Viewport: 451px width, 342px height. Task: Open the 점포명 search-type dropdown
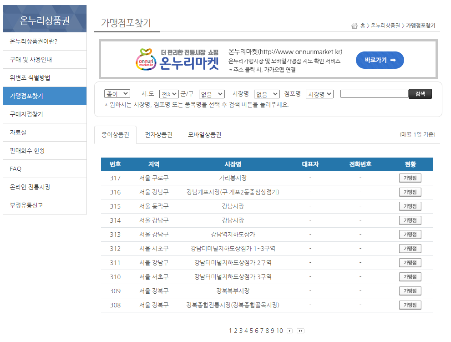[x=319, y=94]
